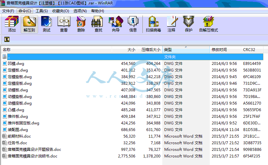Image resolution: width=268 pixels, height=165 pixels.
Task: Click the Word icon of 音箱面壳模具设计开题报告.doc
Action: (5, 150)
